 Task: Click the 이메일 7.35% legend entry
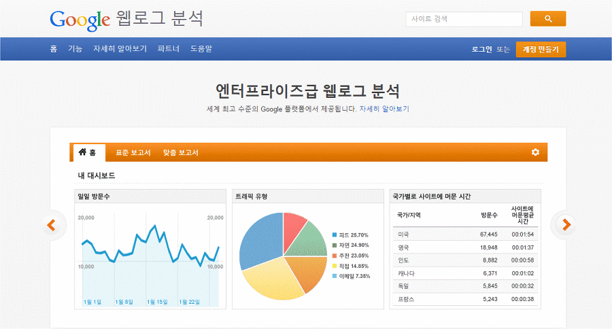click(x=351, y=276)
